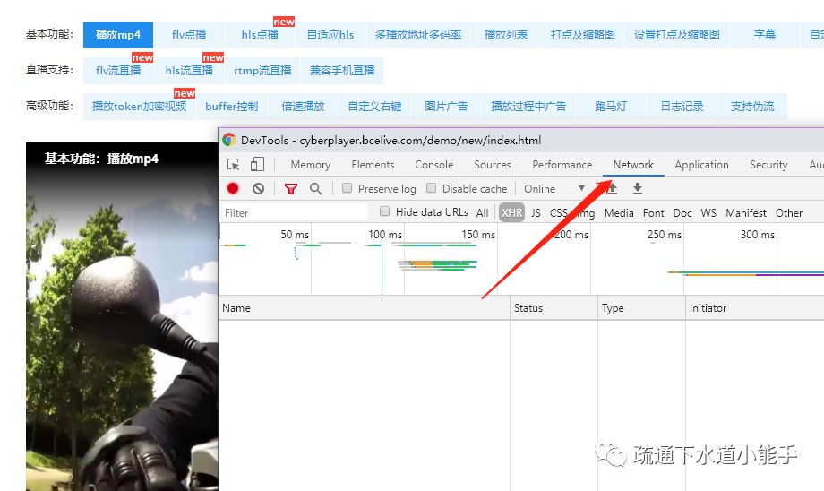Open the 跑马灯 demo

(x=611, y=107)
